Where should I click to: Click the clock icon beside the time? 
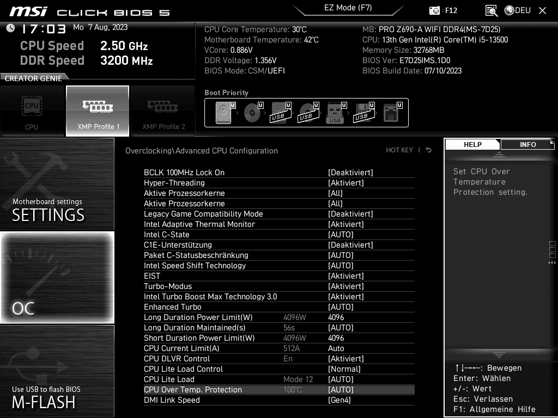(x=11, y=28)
